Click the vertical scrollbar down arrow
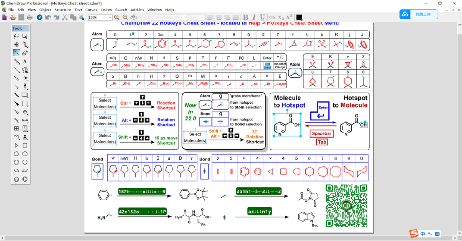The image size is (462, 241). click(x=459, y=233)
